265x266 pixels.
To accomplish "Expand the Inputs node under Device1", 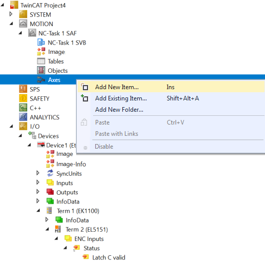I will coord(38,182).
